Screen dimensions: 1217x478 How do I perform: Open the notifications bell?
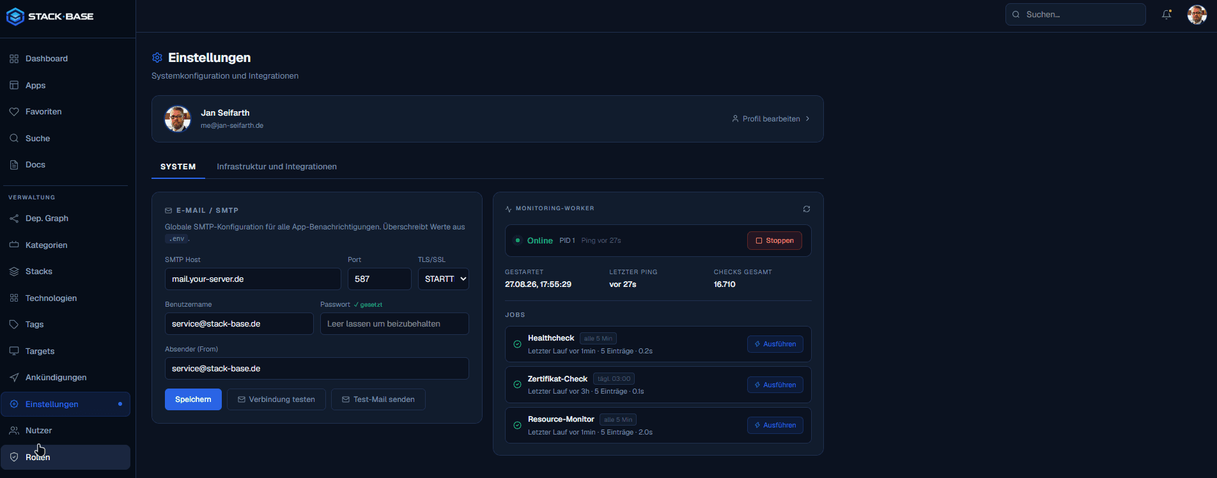click(1167, 14)
